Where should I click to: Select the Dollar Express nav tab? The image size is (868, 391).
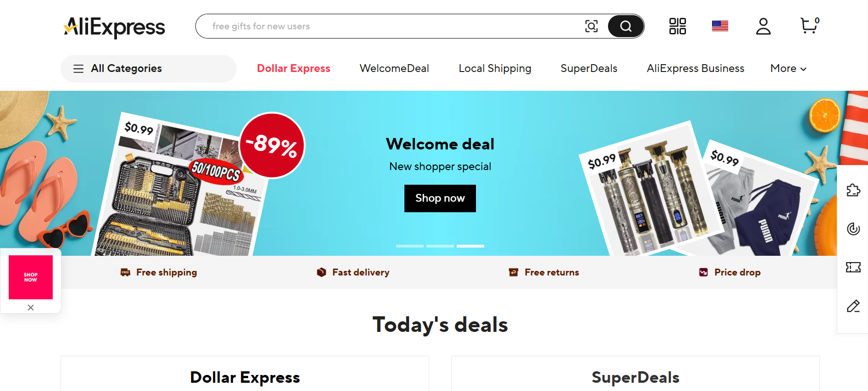(x=293, y=68)
